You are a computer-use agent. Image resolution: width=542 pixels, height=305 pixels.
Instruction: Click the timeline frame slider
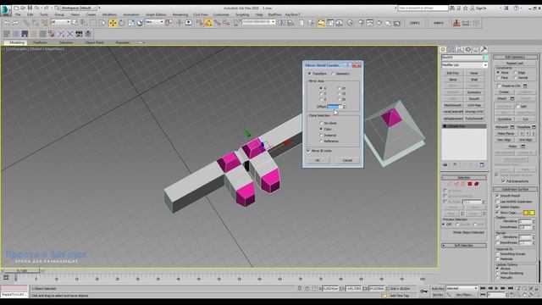(22, 271)
